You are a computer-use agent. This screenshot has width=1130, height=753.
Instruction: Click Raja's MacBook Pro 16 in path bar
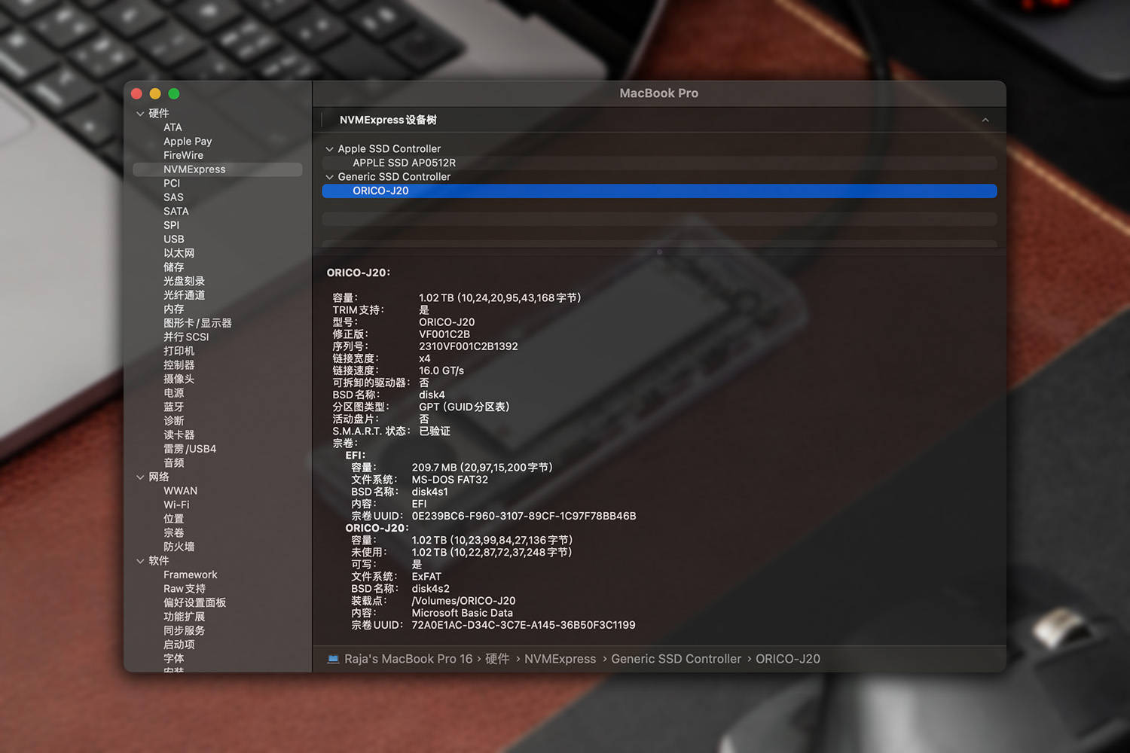pos(408,659)
